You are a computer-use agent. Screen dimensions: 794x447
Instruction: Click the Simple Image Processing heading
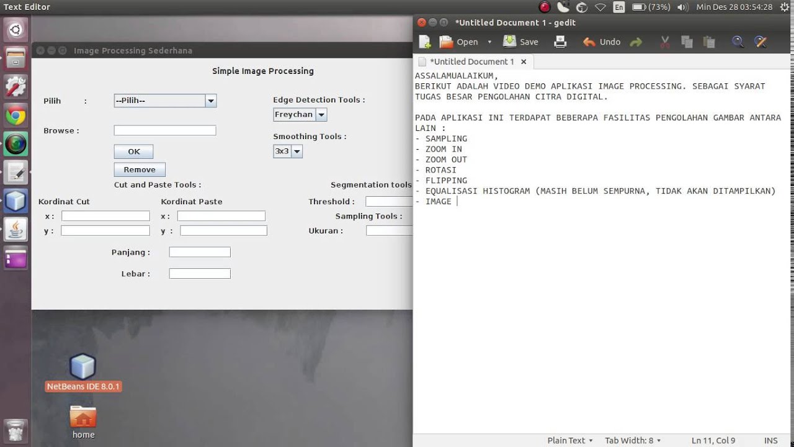[x=263, y=71]
